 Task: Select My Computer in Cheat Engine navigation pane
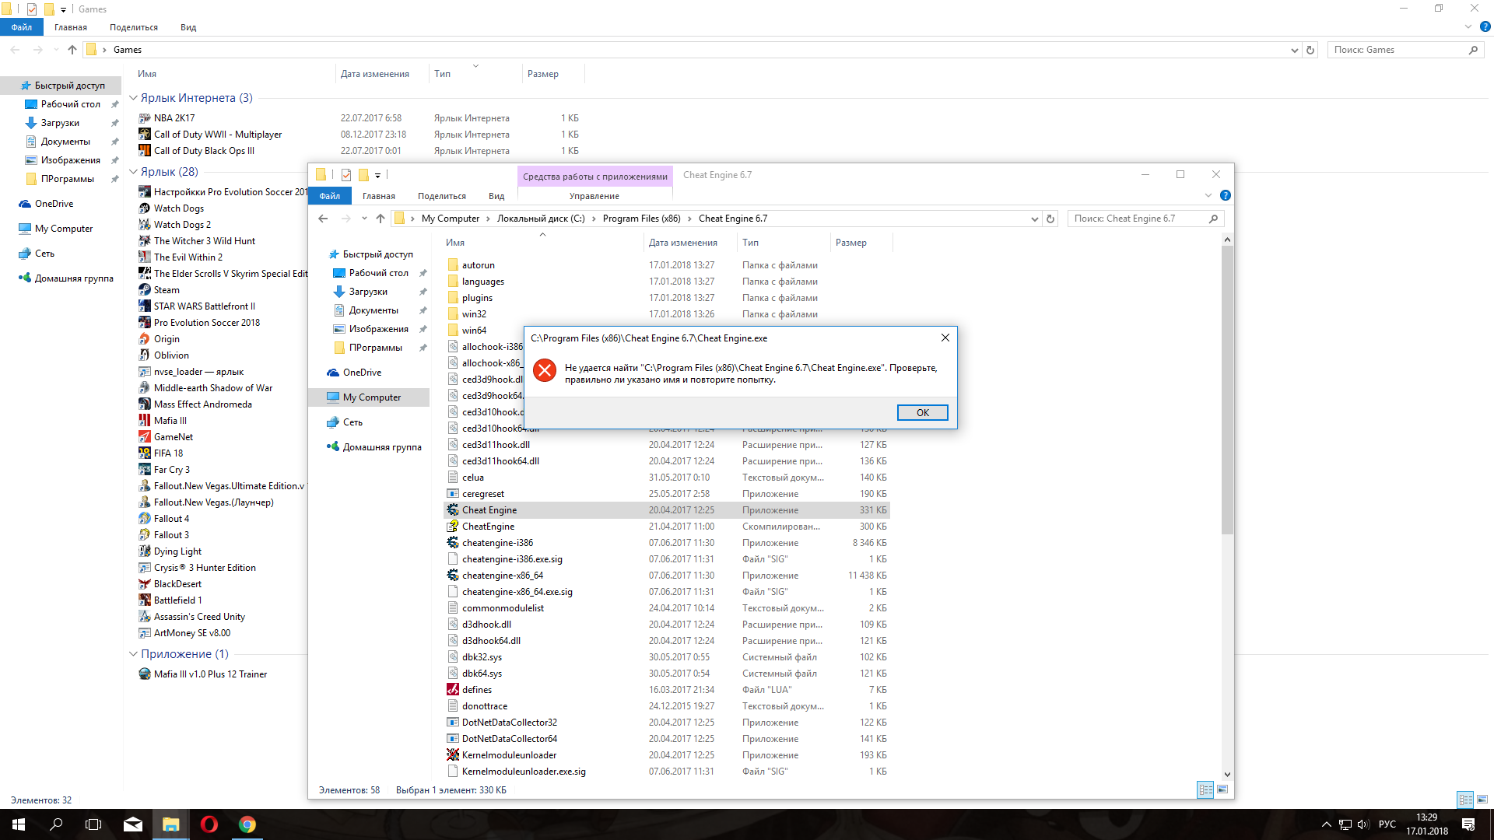[x=371, y=397]
